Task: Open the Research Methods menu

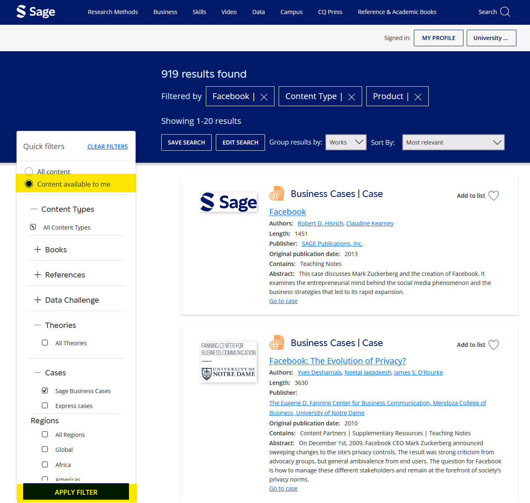Action: coord(112,12)
